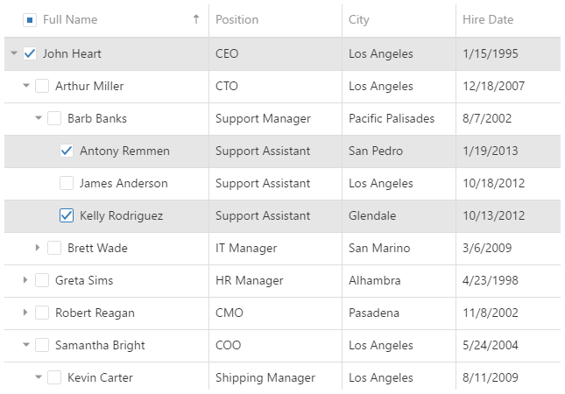Expand the Robert Reagan node
This screenshot has width=565, height=394.
click(25, 313)
